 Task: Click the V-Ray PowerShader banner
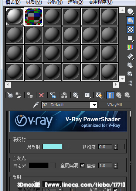point(68,121)
